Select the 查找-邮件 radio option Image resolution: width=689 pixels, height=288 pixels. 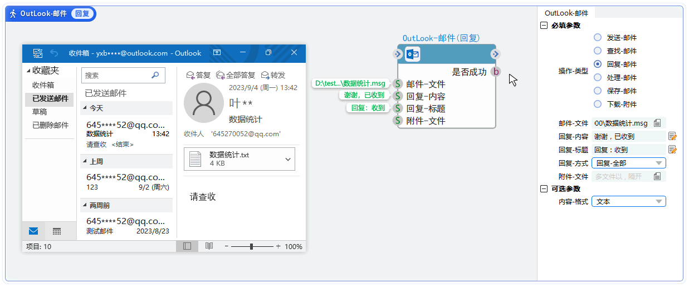pyautogui.click(x=598, y=51)
